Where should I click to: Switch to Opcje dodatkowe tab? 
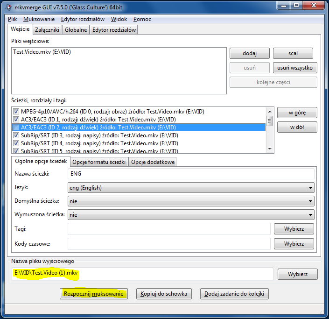point(153,162)
